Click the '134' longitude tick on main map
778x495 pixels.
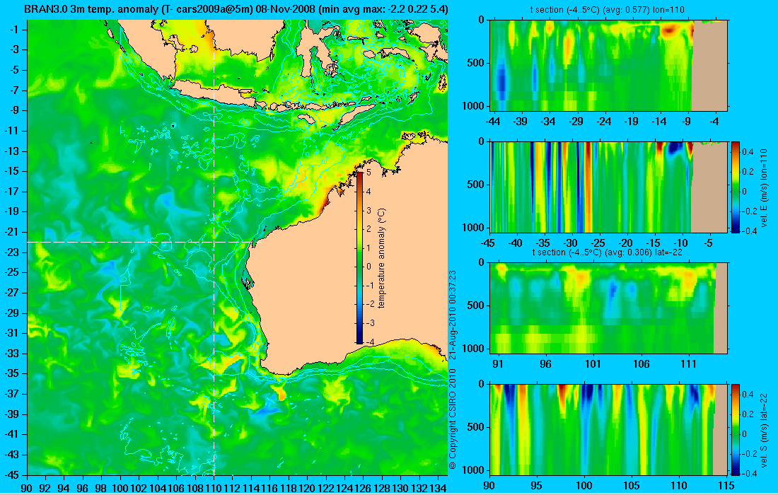tap(438, 489)
